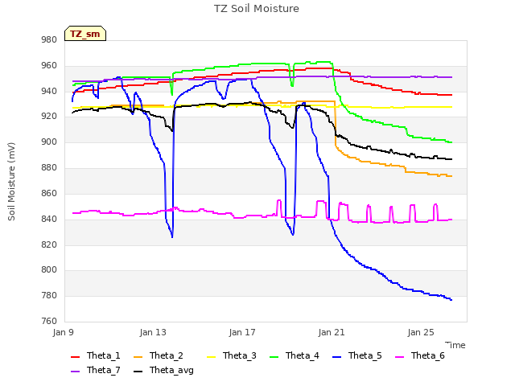Image resolution: width=515 pixels, height=386 pixels.
Task: Click the 820 y-axis tick label
Action: coord(49,244)
